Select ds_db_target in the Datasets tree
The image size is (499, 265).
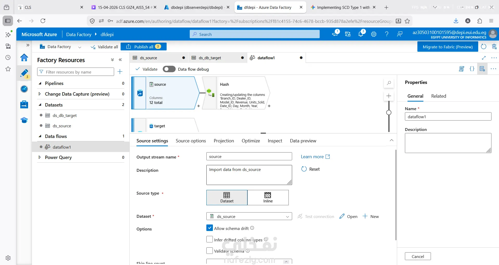pos(65,115)
